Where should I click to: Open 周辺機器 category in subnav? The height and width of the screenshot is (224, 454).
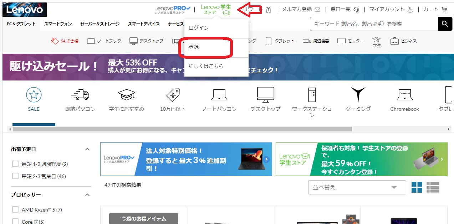[316, 41]
